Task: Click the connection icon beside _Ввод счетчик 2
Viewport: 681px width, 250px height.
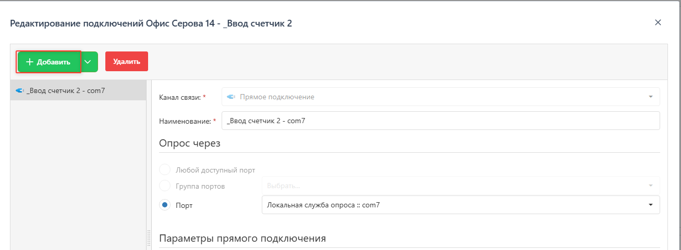Action: coord(20,90)
